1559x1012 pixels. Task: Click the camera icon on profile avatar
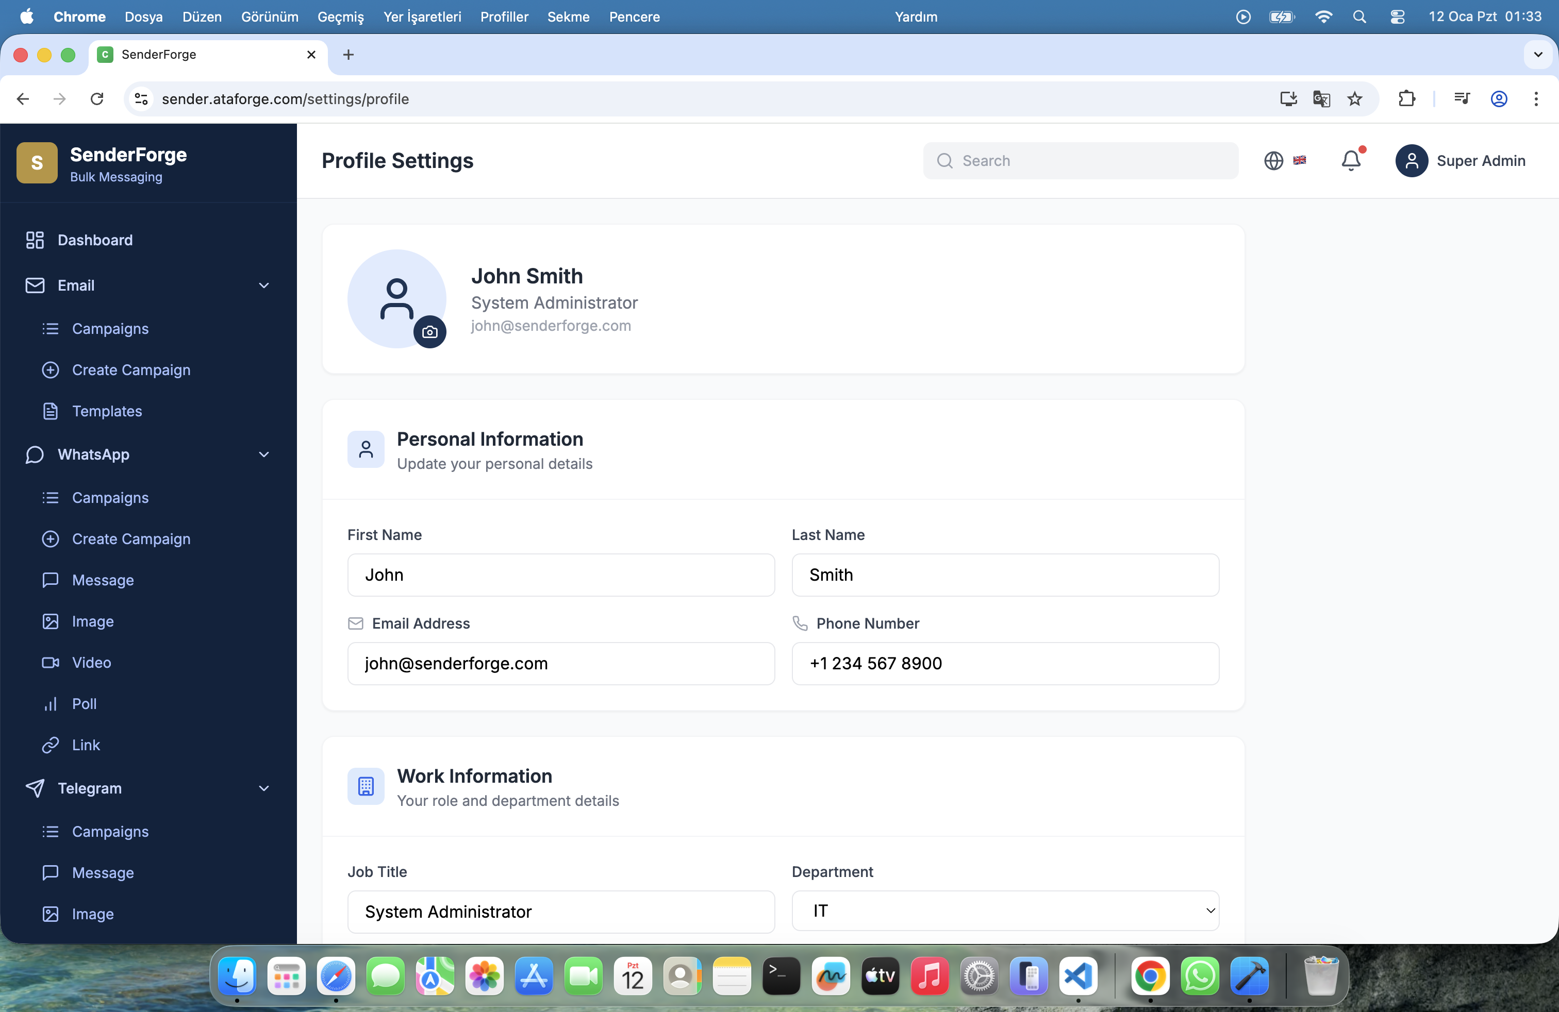[430, 332]
